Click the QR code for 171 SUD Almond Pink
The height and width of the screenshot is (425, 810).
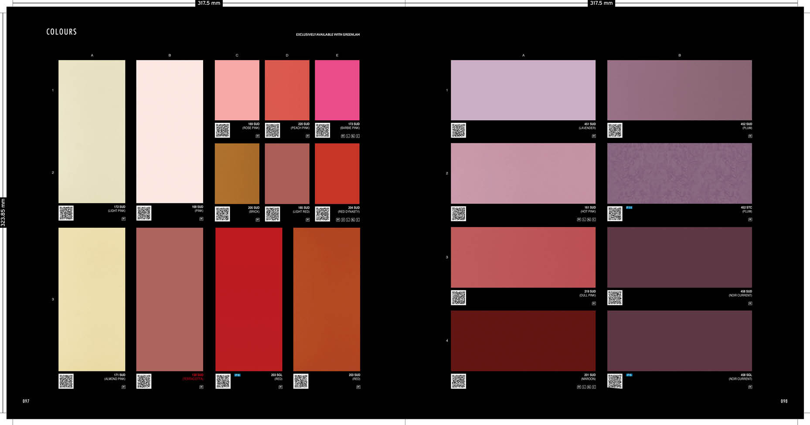tap(66, 381)
